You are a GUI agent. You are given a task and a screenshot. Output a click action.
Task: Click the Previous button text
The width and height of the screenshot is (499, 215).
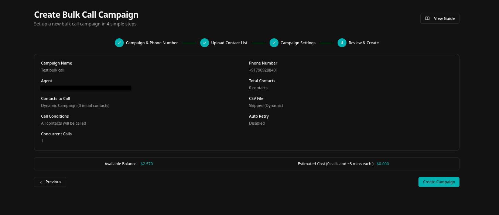(x=53, y=182)
